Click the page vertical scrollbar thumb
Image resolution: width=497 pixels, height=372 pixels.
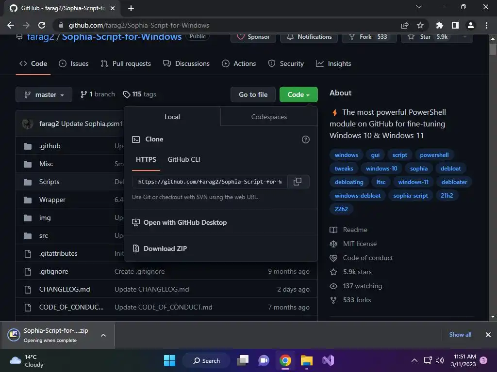pos(493,50)
